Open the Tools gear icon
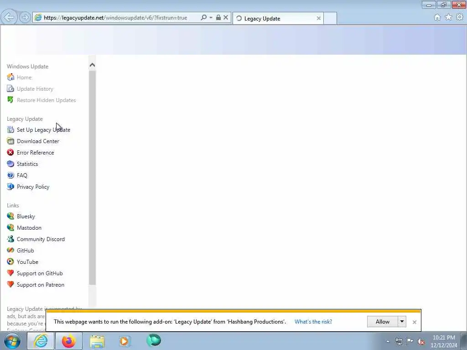This screenshot has height=350, width=467. (460, 17)
